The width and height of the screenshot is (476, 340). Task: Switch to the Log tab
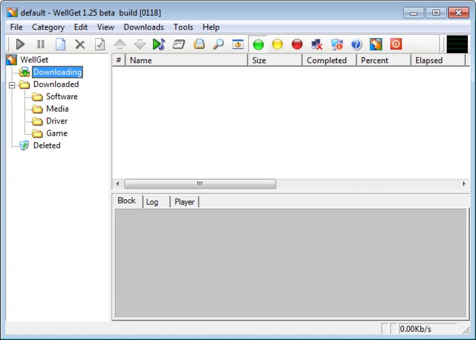coord(156,202)
